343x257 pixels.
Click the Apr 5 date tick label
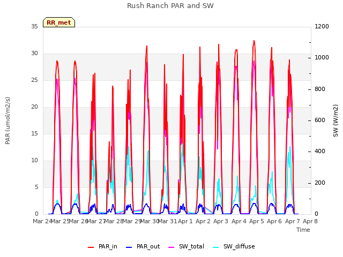(x=257, y=221)
